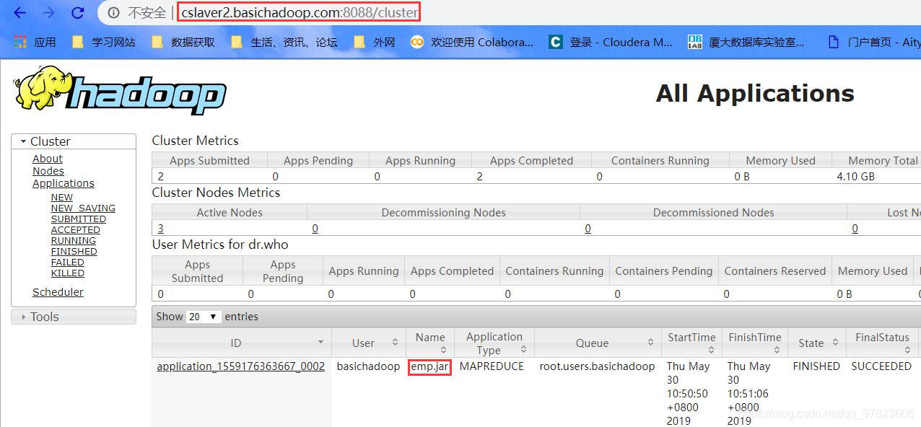921x427 pixels.
Task: Click the 4.10 GB Memory Total value
Action: coord(855,176)
